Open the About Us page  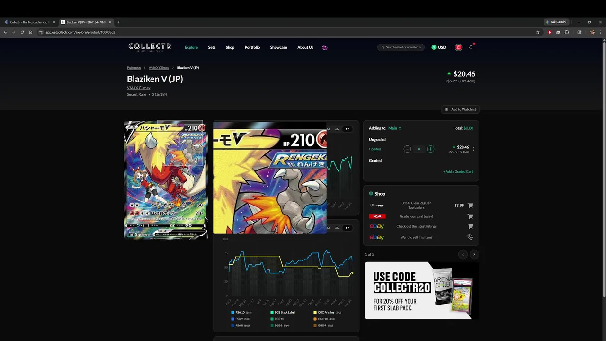coord(305,47)
